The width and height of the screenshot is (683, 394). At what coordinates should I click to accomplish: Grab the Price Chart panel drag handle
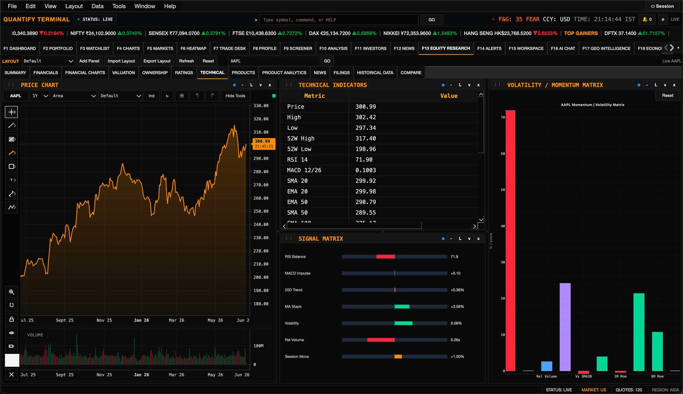click(11, 85)
